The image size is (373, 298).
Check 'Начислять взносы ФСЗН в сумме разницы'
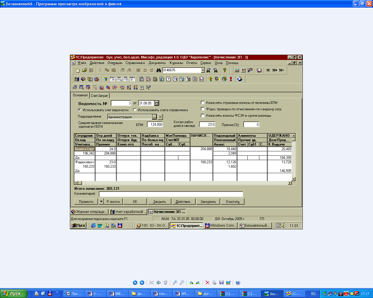point(203,115)
